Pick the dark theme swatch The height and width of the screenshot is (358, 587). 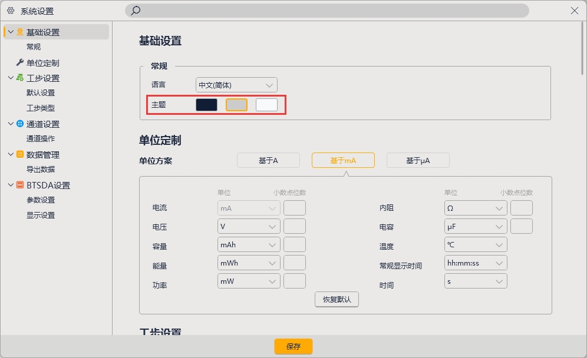pos(207,104)
